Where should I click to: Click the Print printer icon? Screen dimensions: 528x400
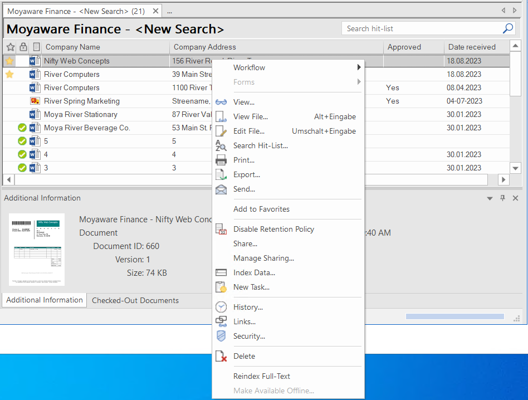pos(221,160)
